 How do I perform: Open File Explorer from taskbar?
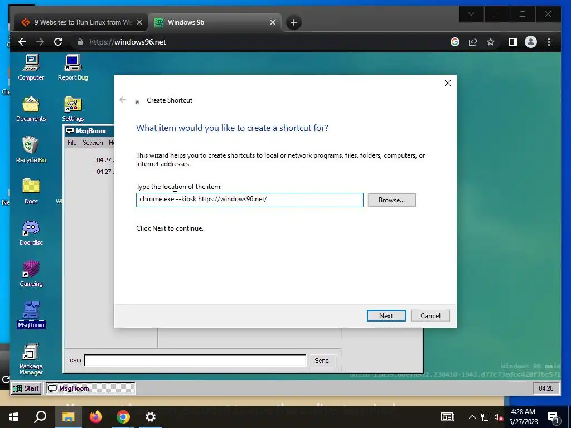pos(69,417)
